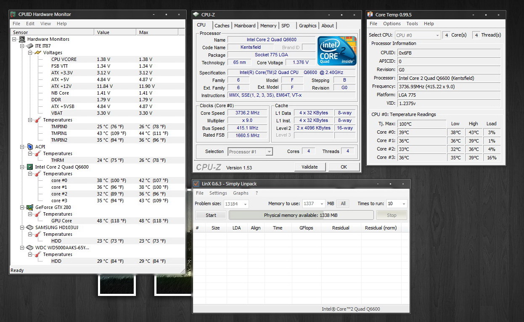Collapse the Intel Core 2 Quad Q6600 node

[x=22, y=167]
